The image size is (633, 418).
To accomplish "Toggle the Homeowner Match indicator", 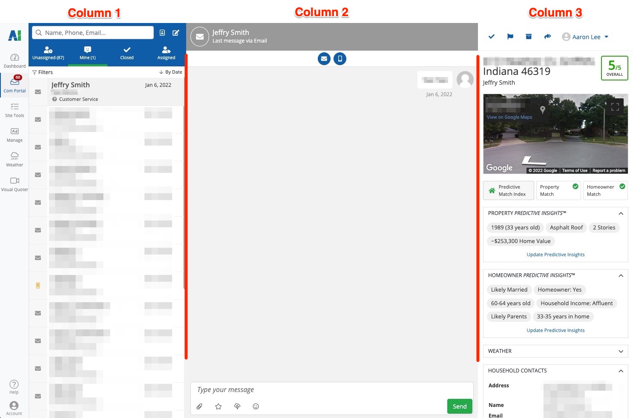I will (605, 190).
